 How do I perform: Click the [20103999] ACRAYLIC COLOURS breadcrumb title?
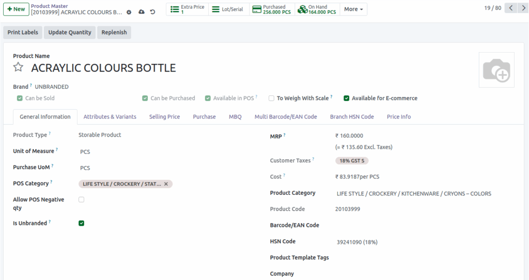76,12
